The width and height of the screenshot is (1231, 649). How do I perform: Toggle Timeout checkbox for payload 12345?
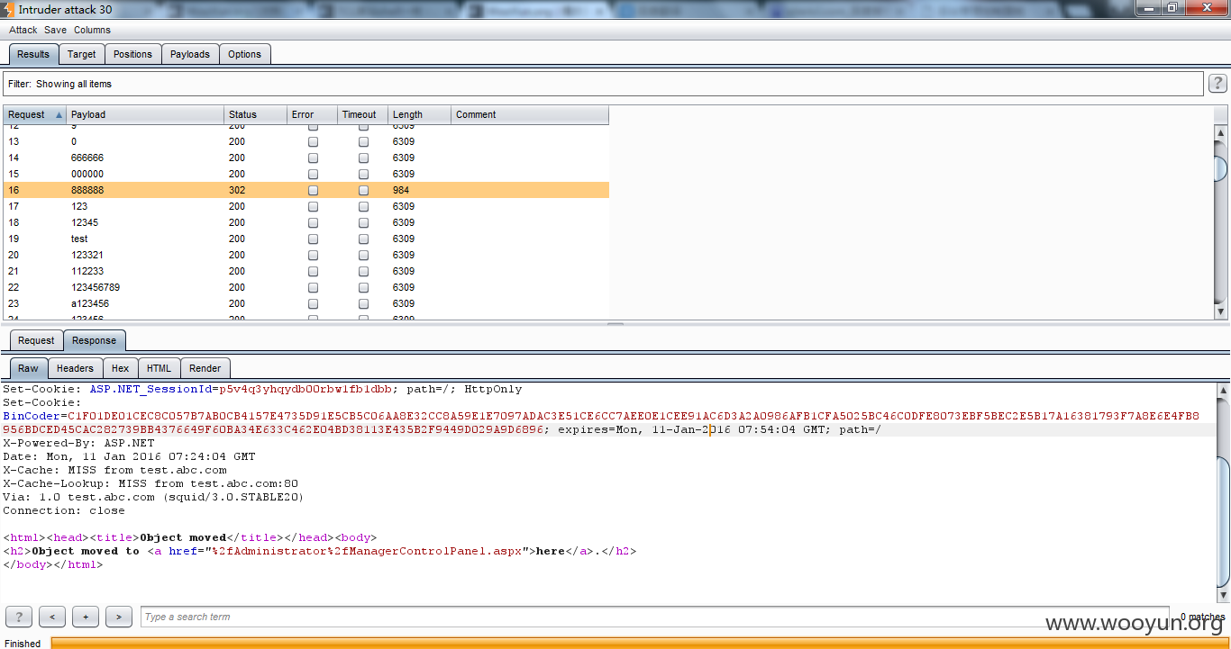click(363, 222)
